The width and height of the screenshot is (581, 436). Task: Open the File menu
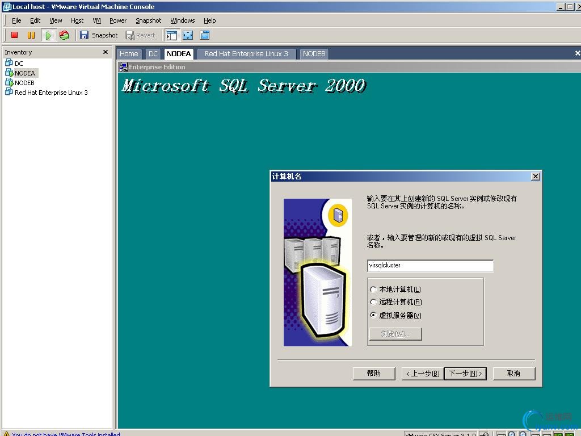tap(16, 20)
